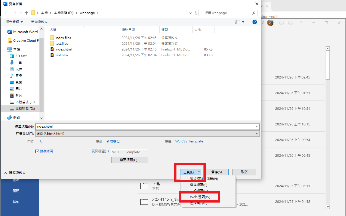Screen dimensions: 346x216
Task: Open Creative Cloud Files in the sidebar
Action: click(x=26, y=41)
